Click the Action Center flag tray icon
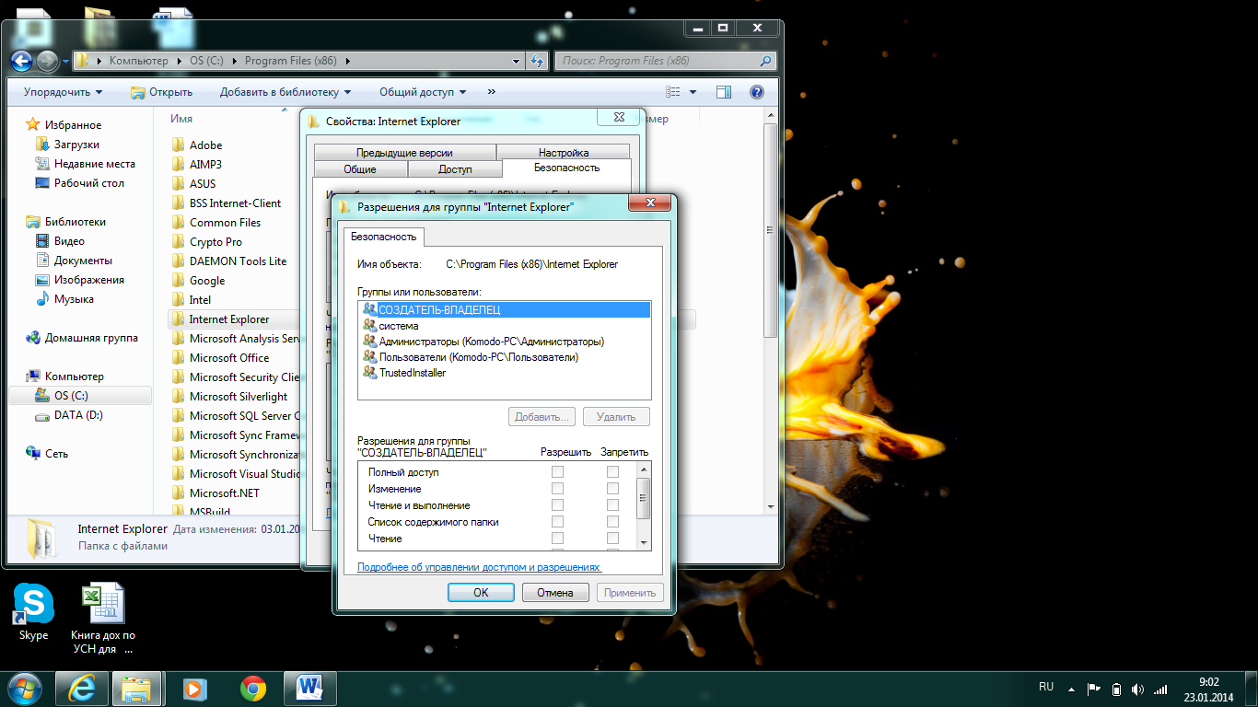The image size is (1258, 707). coord(1094,689)
